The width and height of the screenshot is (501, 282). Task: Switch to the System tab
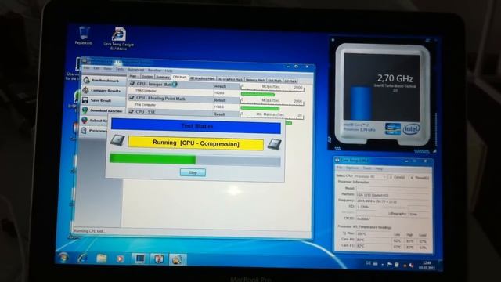[147, 77]
